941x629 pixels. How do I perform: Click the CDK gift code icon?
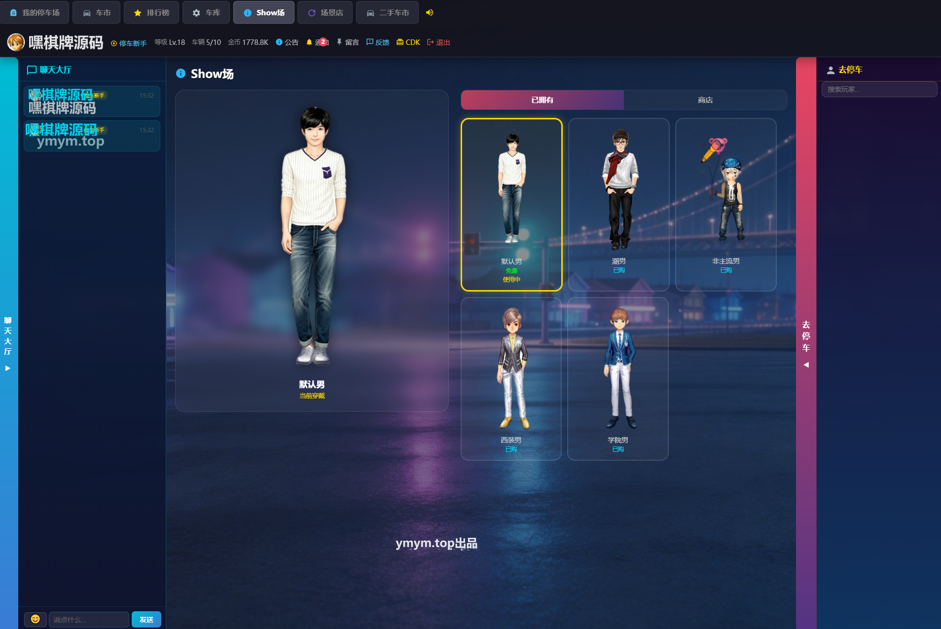pos(400,42)
